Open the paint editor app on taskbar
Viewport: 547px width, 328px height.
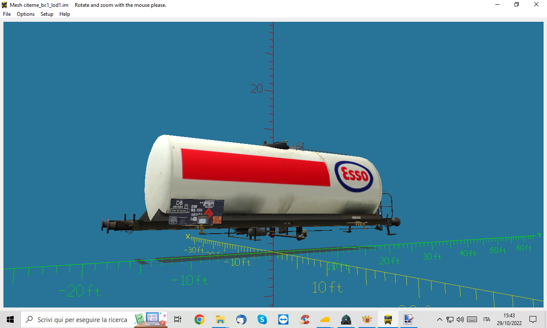click(409, 319)
